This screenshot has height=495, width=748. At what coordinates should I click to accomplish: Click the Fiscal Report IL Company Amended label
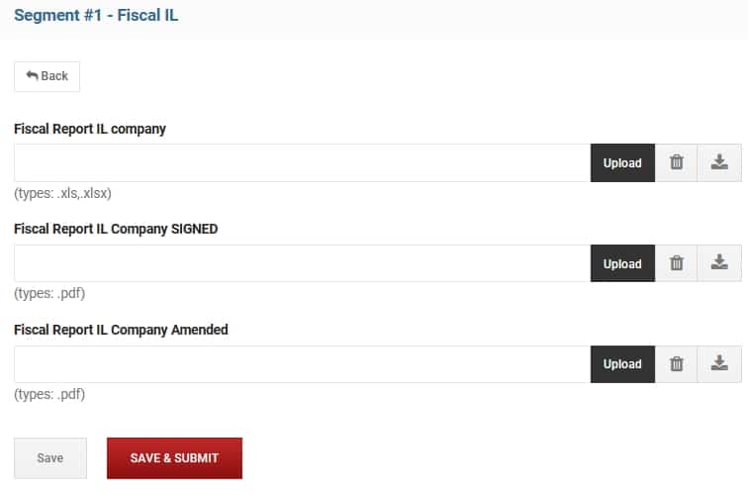tap(121, 330)
